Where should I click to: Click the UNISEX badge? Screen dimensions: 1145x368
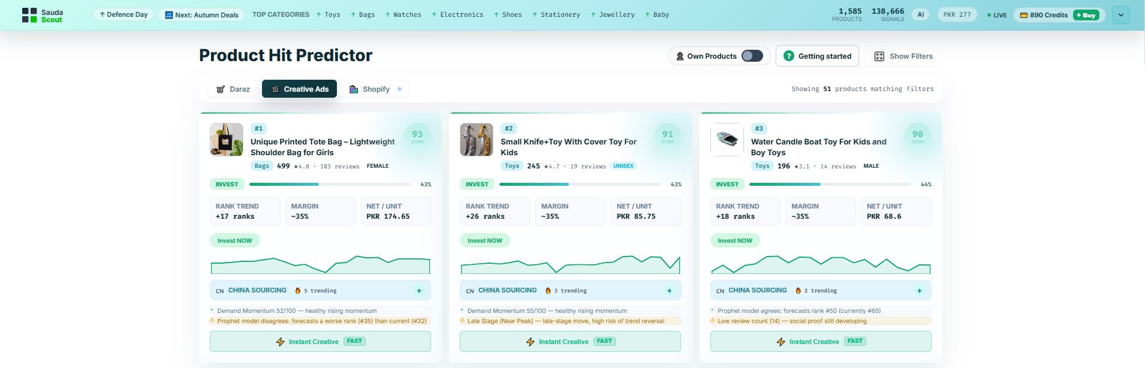(x=623, y=166)
